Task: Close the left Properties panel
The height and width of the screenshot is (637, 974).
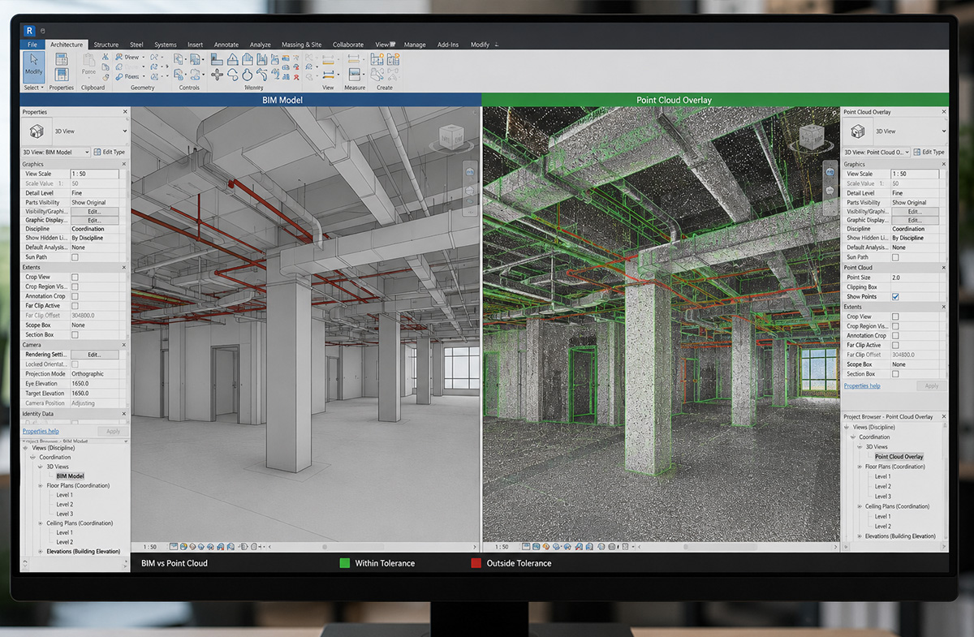Action: coord(125,112)
